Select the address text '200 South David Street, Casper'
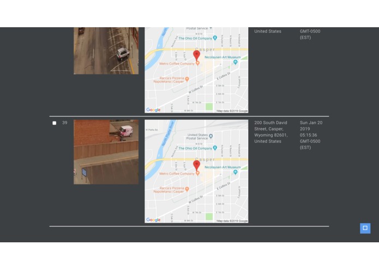The image size is (379, 269). [270, 126]
